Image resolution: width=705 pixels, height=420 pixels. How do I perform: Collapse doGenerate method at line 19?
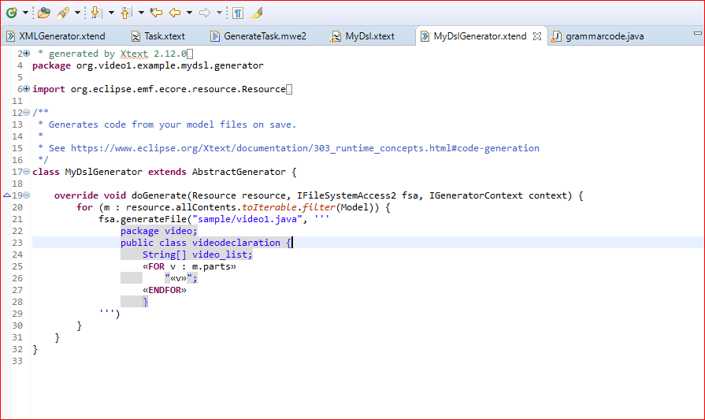pyautogui.click(x=26, y=195)
